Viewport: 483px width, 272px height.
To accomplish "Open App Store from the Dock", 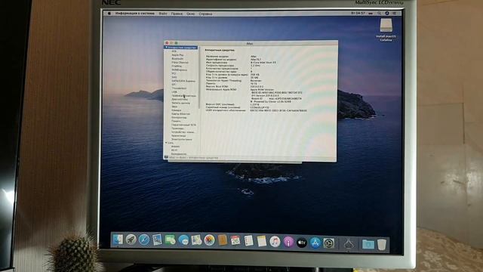I will (315, 243).
